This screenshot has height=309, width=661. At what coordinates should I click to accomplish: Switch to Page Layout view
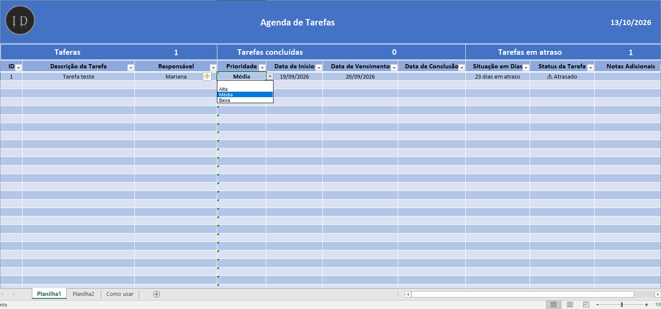pos(570,304)
